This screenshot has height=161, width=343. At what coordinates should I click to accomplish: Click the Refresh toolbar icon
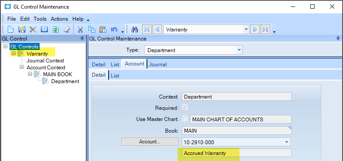[x=56, y=29]
